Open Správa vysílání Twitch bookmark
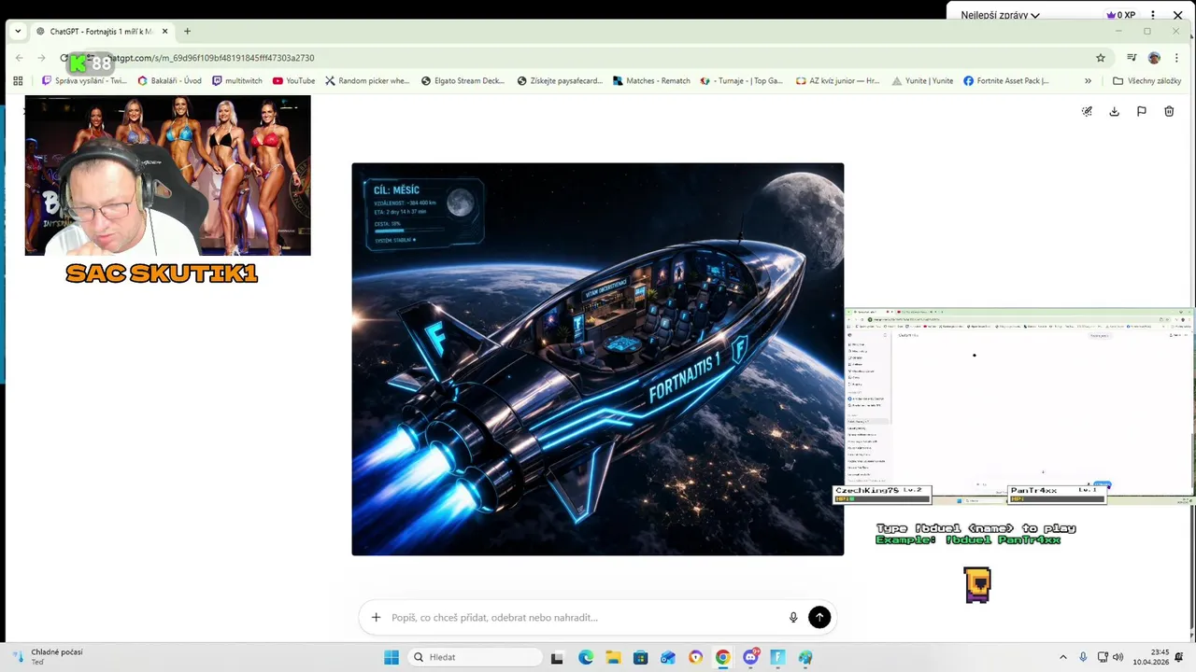This screenshot has width=1196, height=672. 84,81
